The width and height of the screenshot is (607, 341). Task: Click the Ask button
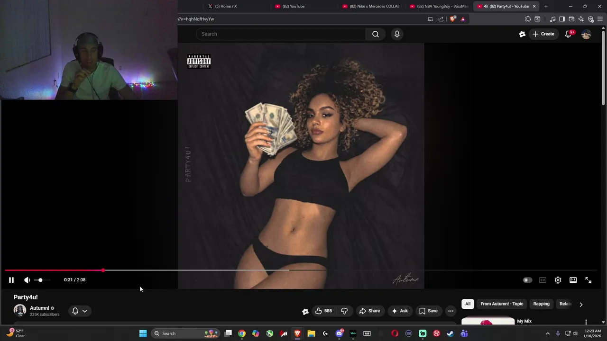coord(399,311)
